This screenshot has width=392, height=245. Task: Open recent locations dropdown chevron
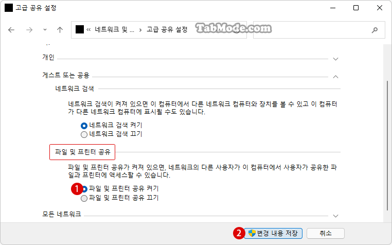tap(45, 30)
